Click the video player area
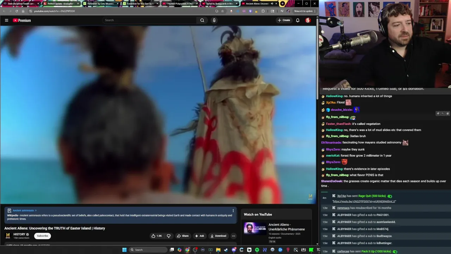Viewport: 451px width, 254px height. pyautogui.click(x=158, y=115)
